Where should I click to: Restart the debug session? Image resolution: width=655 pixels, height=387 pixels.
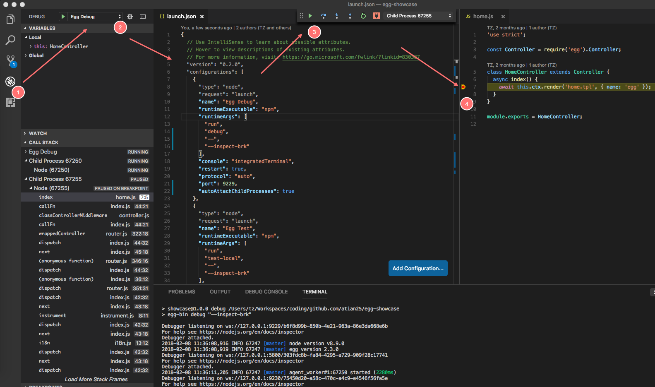363,16
